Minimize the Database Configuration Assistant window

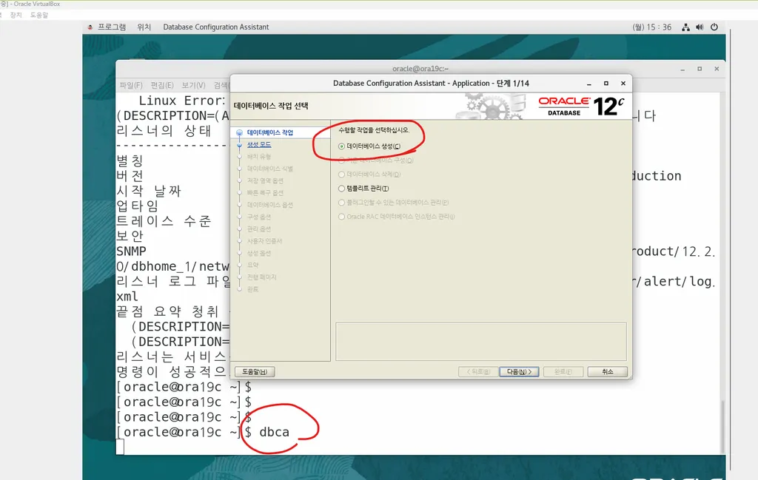click(588, 84)
